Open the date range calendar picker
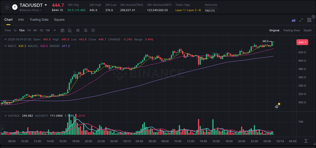Screen dimensions: 316x148 [x=62, y=30]
